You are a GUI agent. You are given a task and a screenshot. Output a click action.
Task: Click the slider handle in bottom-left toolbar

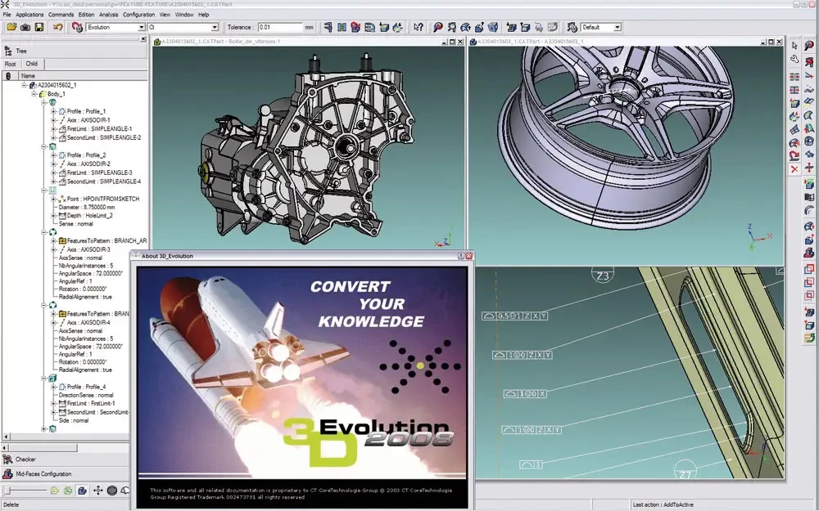click(x=7, y=490)
